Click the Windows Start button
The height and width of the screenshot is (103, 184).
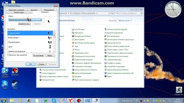tap(3, 100)
